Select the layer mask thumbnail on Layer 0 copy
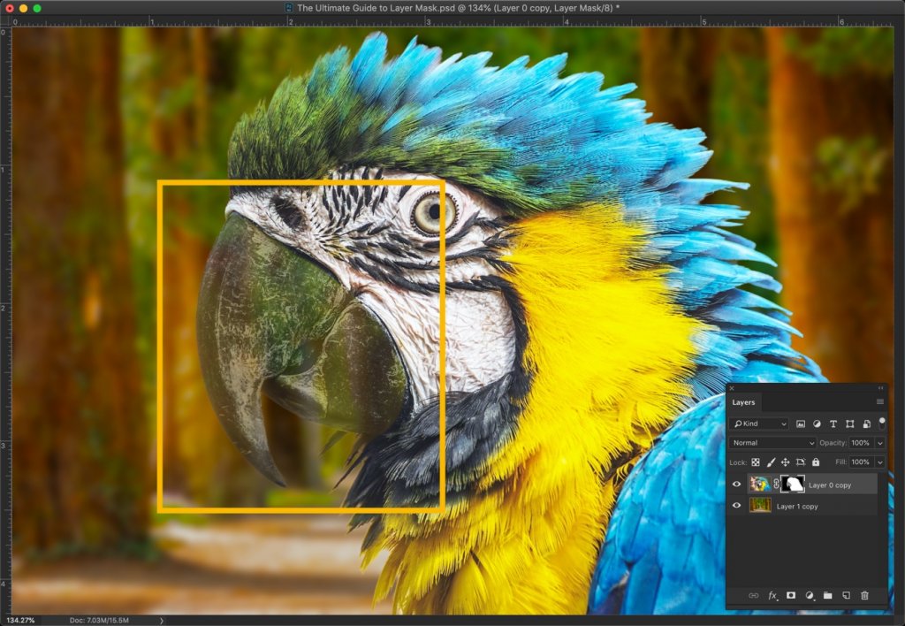 (792, 484)
